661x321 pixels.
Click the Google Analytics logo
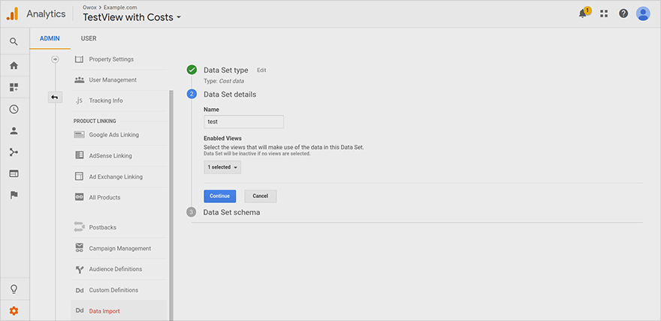[x=12, y=14]
